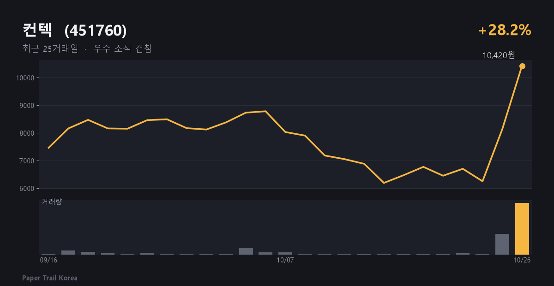Click the subtitle 최근 25거래일

click(50, 48)
